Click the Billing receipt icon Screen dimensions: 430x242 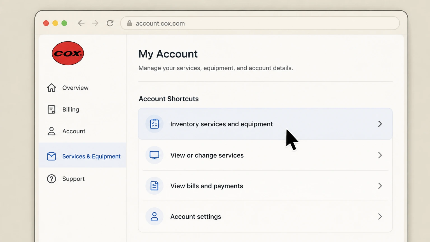tap(52, 110)
